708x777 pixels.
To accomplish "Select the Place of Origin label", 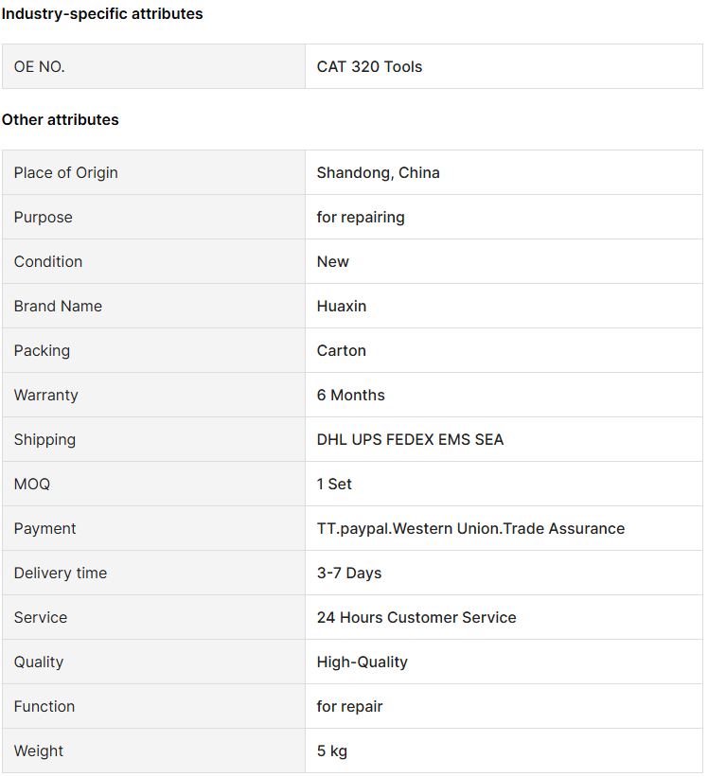I will tap(66, 172).
